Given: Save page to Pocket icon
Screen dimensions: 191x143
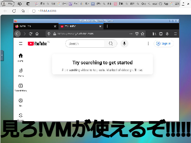Looking at the screenshot, I should click(x=137, y=34).
